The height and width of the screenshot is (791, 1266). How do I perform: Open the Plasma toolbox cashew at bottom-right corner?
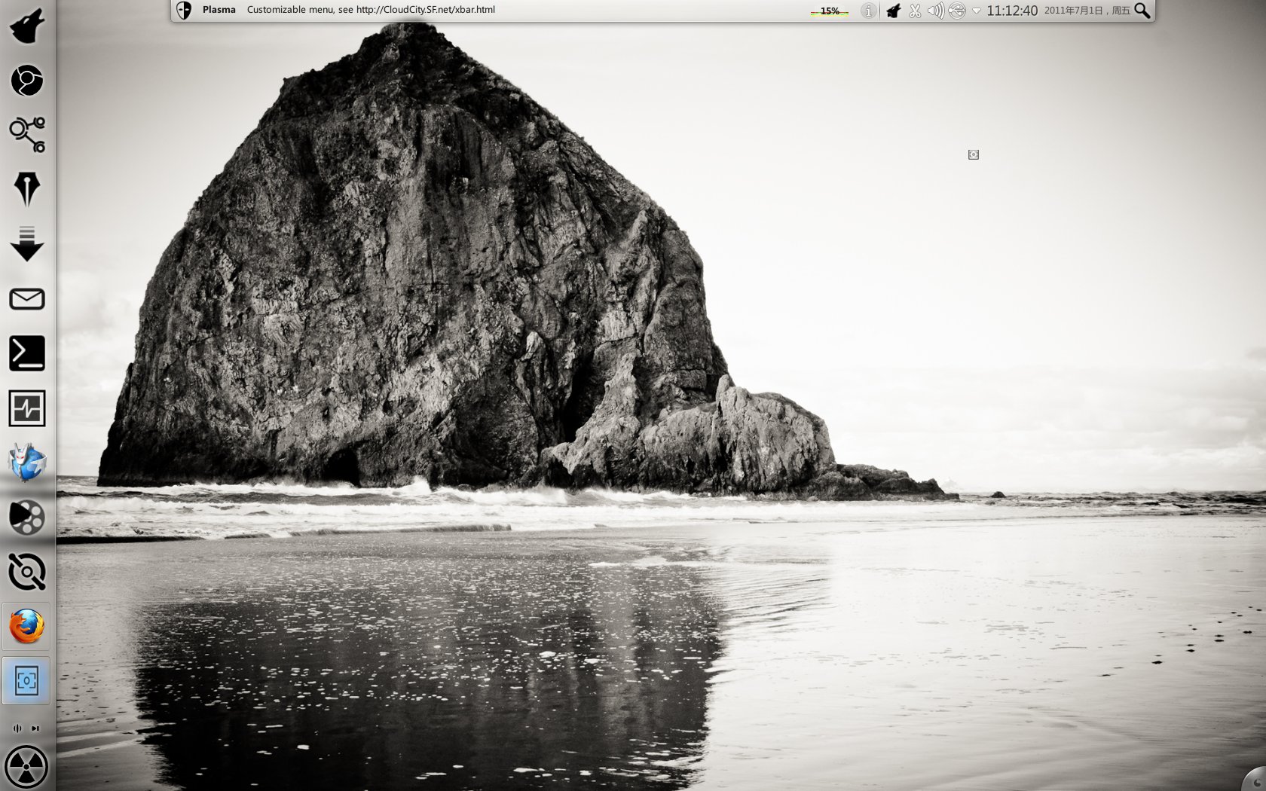coord(1255,780)
